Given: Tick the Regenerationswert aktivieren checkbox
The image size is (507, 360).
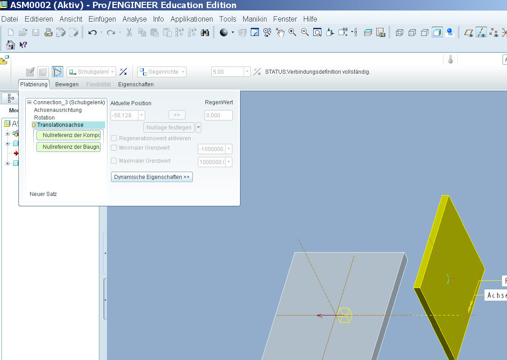Looking at the screenshot, I should [114, 138].
